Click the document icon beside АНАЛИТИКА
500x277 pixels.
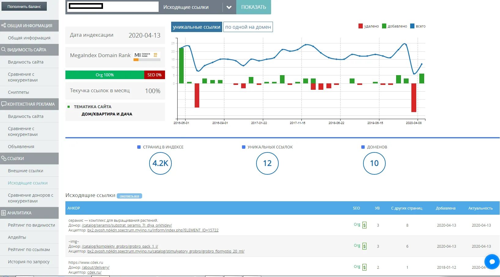[x=4, y=213]
